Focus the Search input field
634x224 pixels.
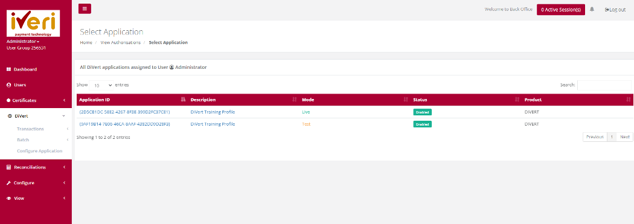(x=604, y=85)
